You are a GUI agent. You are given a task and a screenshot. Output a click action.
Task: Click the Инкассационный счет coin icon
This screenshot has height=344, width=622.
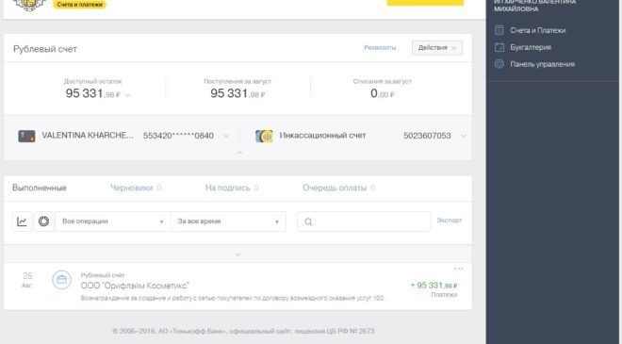click(x=264, y=136)
